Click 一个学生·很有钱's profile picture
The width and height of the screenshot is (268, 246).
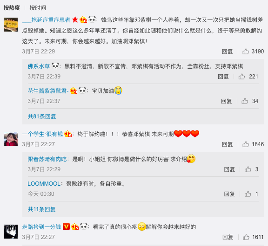click(11, 139)
